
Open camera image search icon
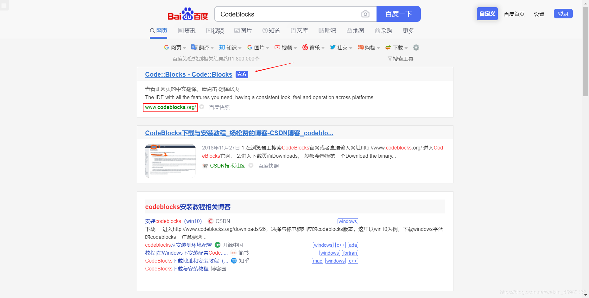[x=365, y=14]
